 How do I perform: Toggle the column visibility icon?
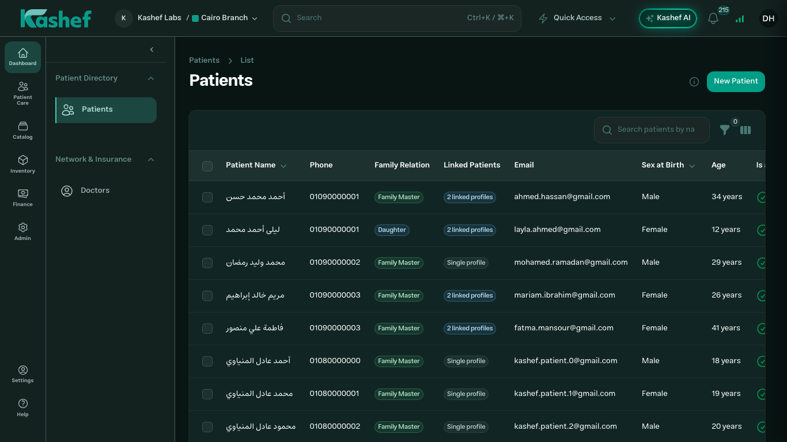[x=746, y=130]
